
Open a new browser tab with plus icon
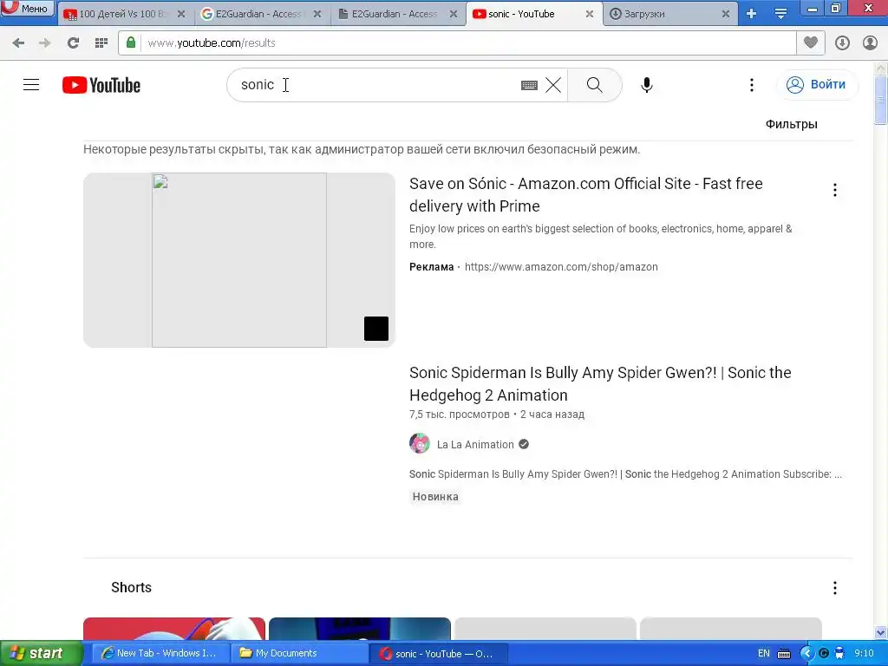(x=751, y=14)
